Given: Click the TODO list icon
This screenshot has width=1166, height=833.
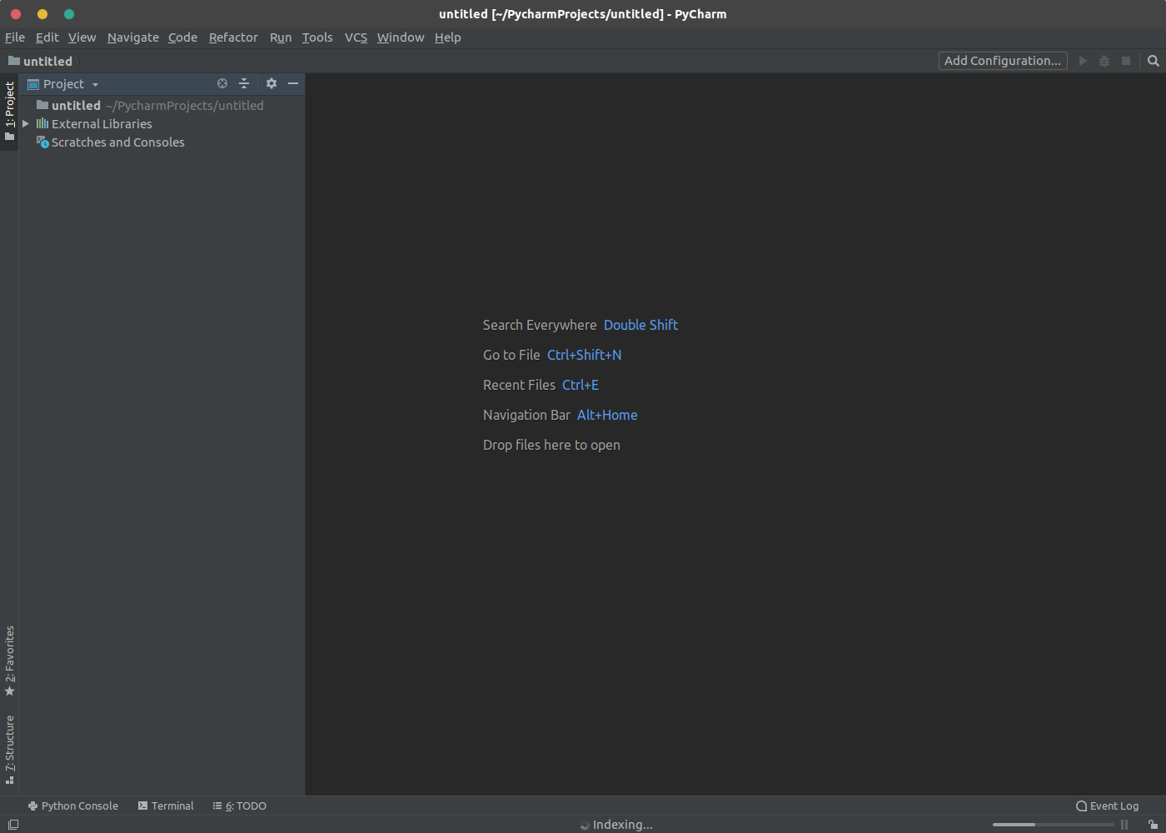Looking at the screenshot, I should 217,806.
